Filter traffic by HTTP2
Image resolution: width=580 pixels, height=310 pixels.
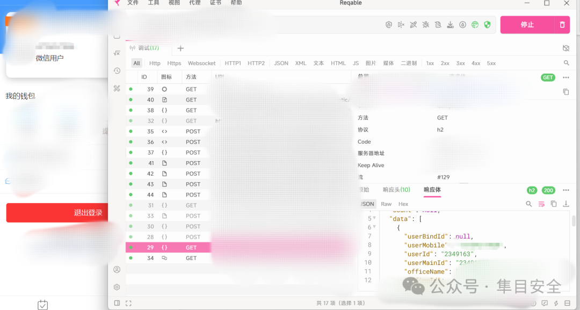256,63
